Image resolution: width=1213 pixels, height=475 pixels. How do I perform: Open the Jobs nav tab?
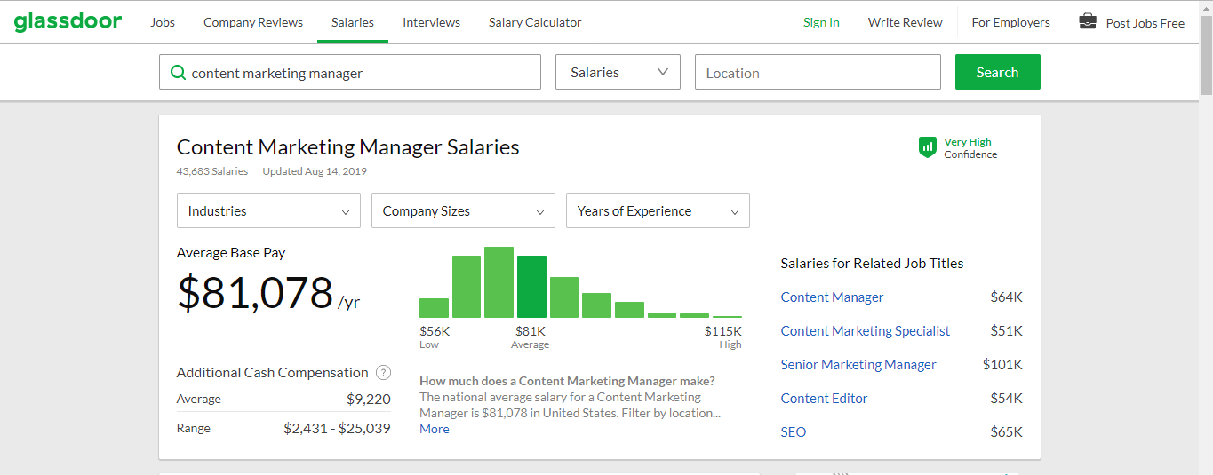[x=163, y=22]
